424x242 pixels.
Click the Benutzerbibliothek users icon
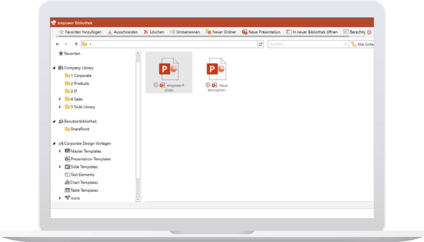tap(61, 122)
